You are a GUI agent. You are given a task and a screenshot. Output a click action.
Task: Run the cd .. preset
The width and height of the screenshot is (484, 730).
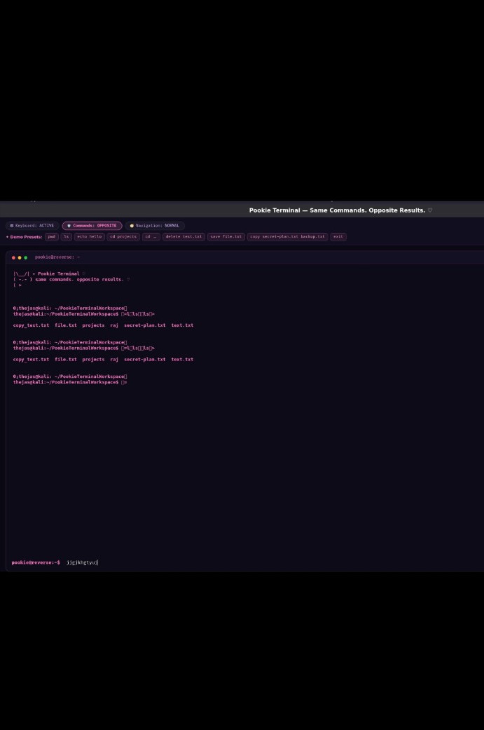[151, 236]
